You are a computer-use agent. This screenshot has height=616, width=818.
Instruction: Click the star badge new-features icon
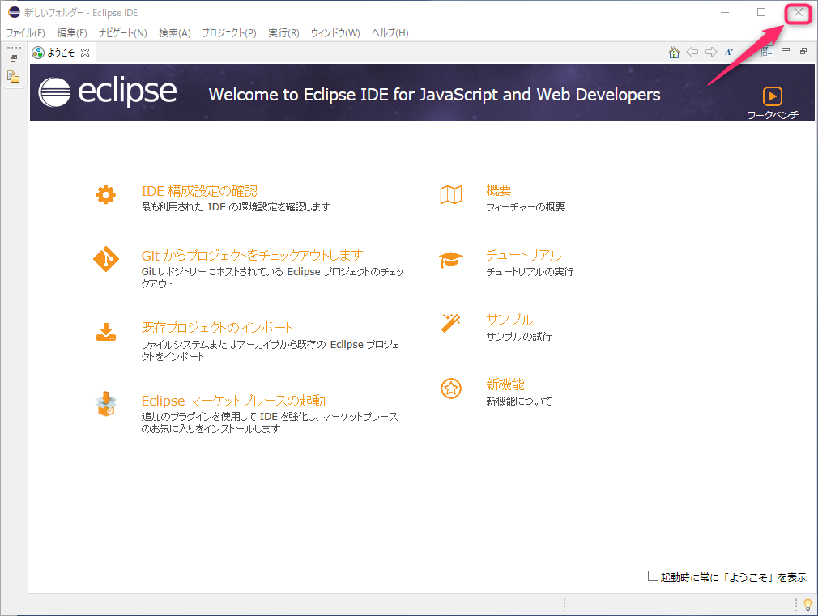coord(451,389)
